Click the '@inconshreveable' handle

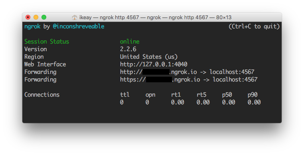coord(79,26)
